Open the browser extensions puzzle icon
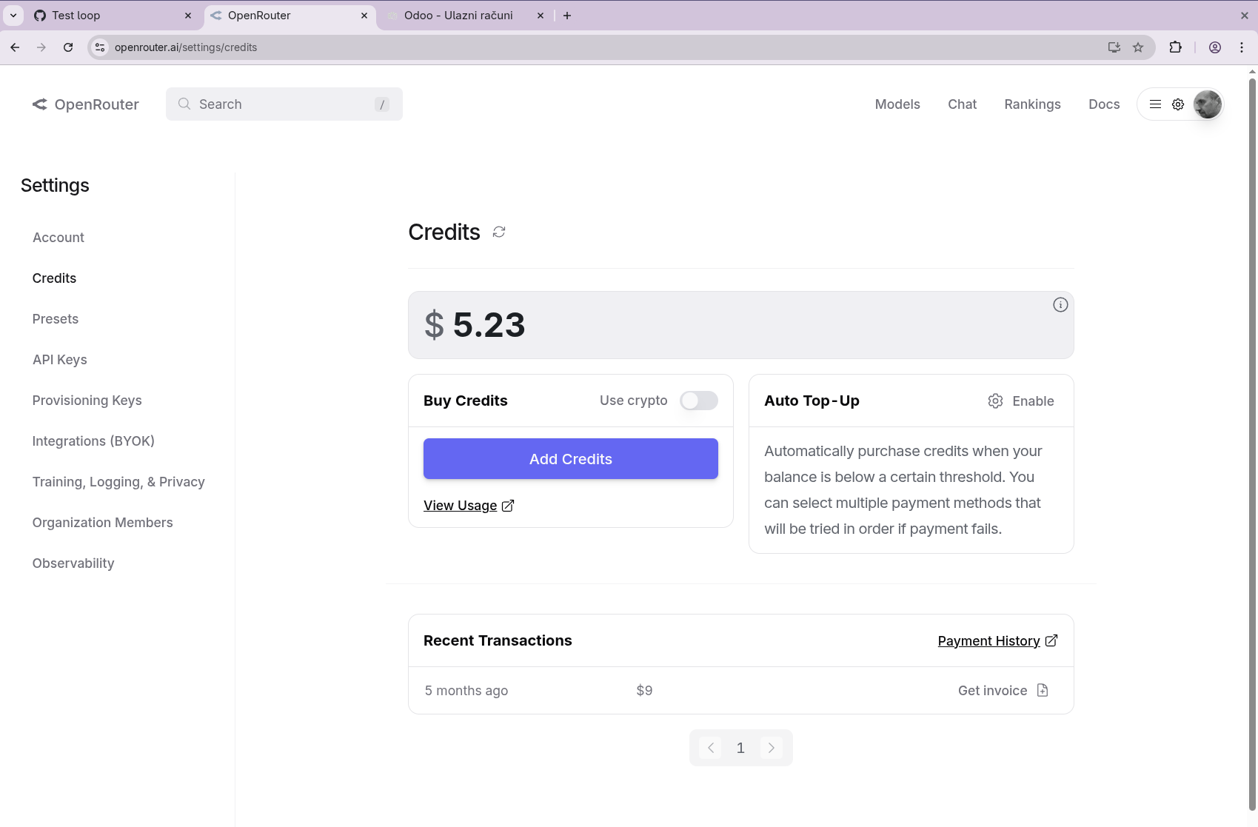 pos(1175,47)
